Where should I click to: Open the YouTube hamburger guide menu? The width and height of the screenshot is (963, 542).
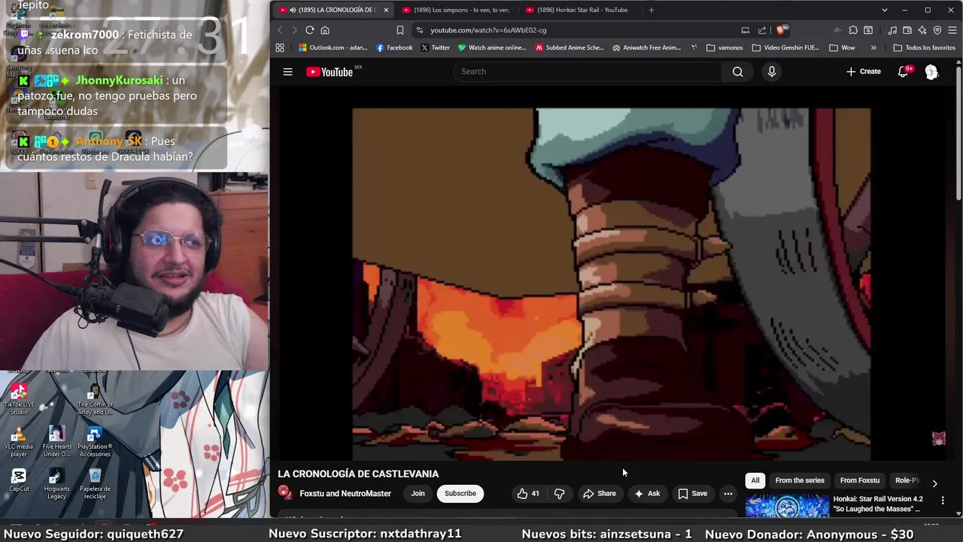pos(287,72)
